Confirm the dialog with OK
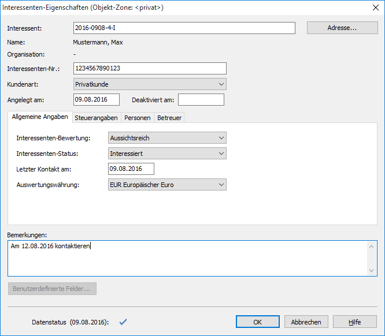This screenshot has width=385, height=336. (x=258, y=322)
